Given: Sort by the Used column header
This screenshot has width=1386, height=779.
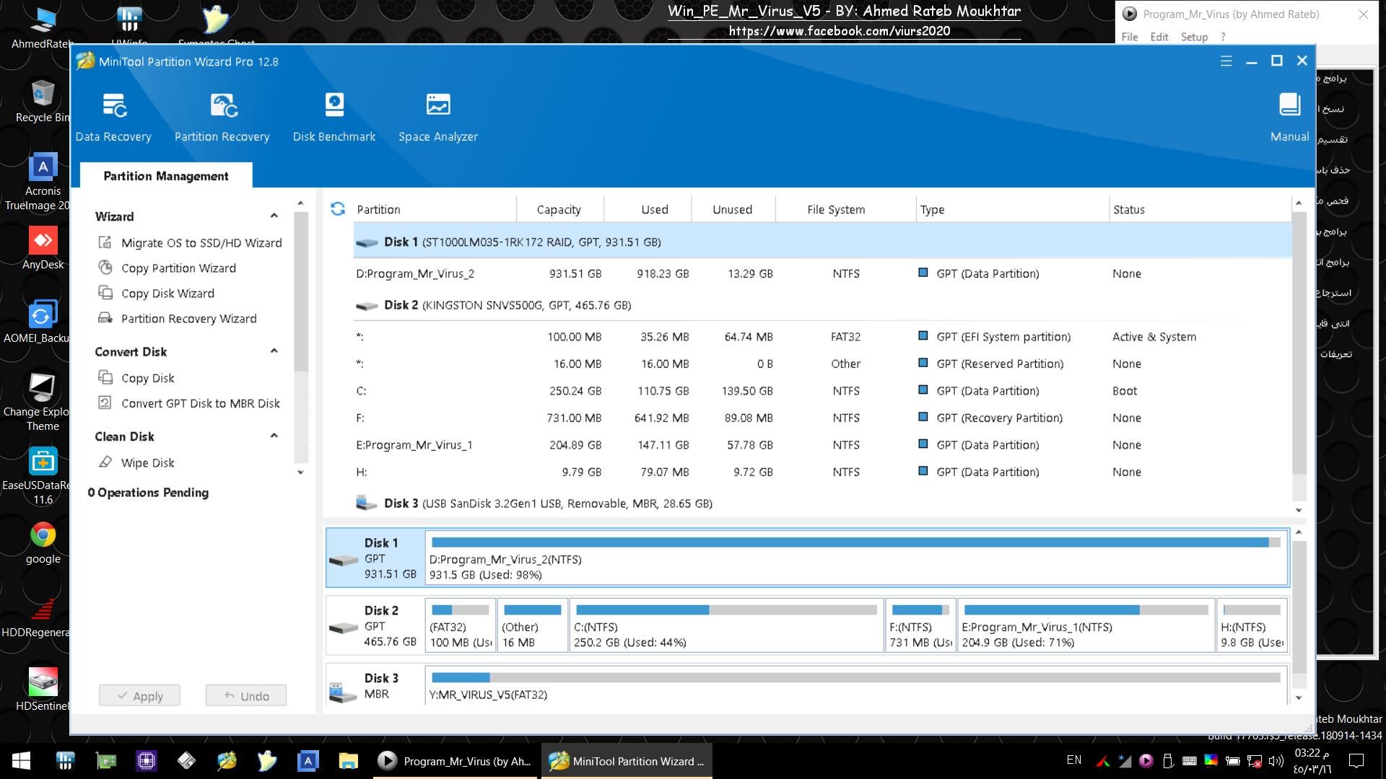Looking at the screenshot, I should [x=648, y=209].
